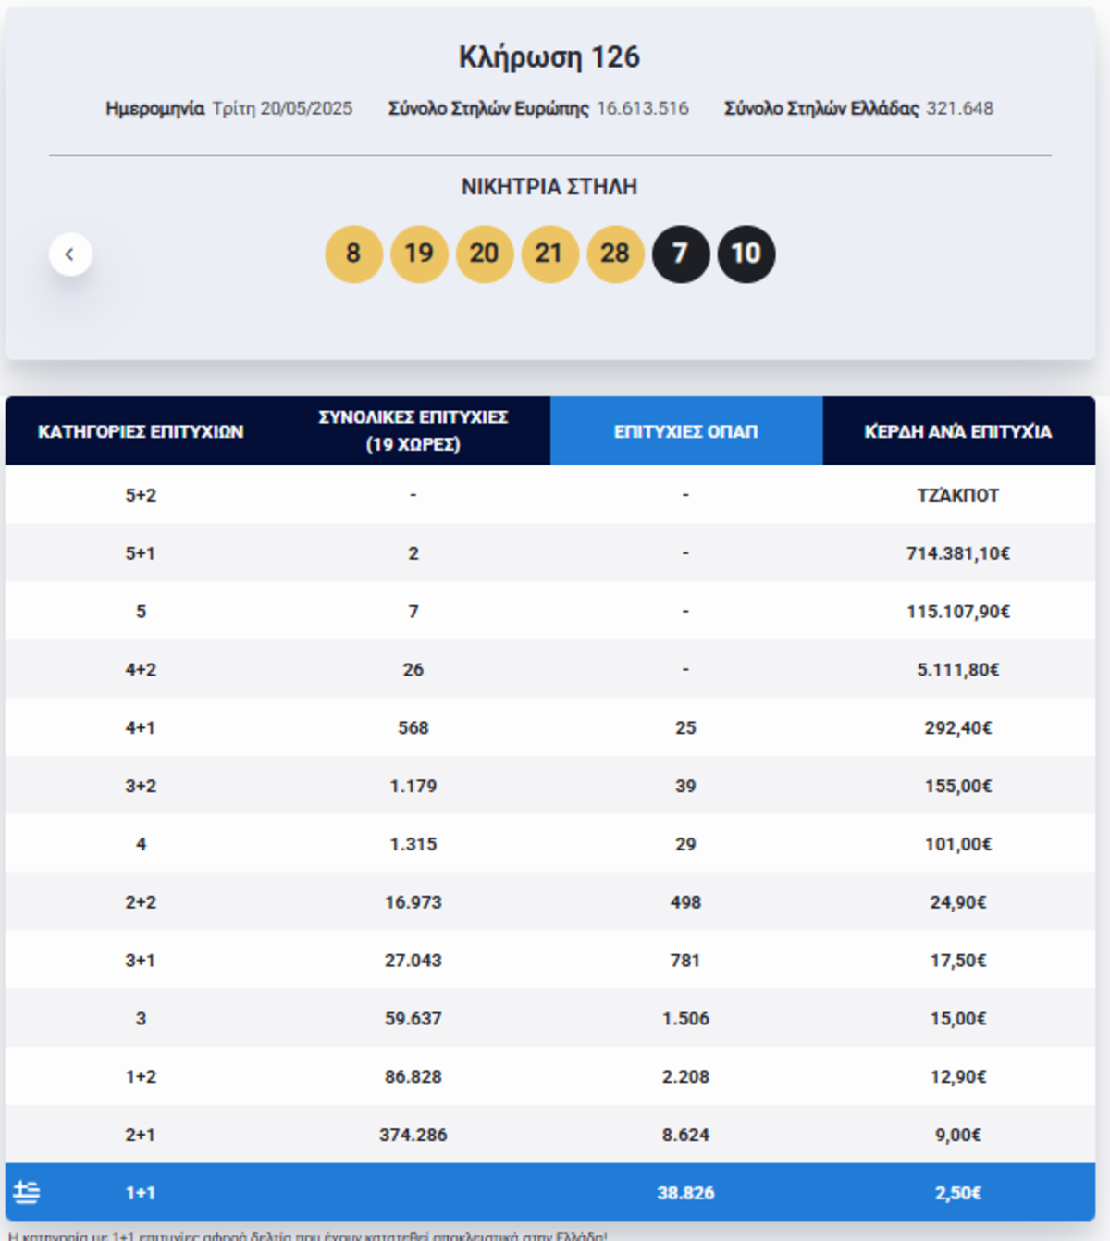Click total successes value 26

[413, 670]
